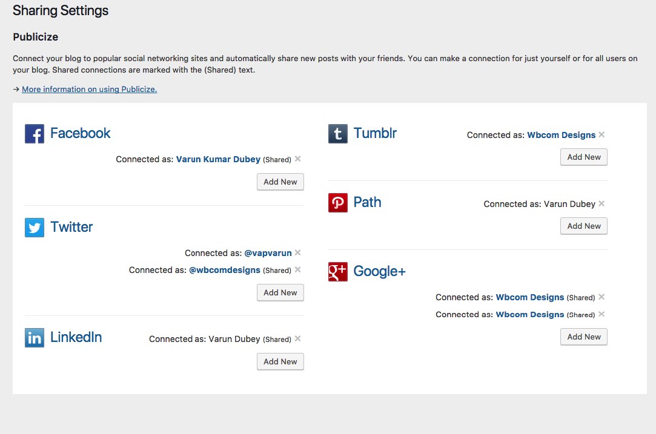Click the Publicize section heading
The height and width of the screenshot is (434, 656).
pos(36,37)
